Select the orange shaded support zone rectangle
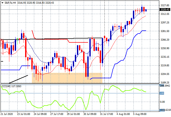 click(67, 78)
